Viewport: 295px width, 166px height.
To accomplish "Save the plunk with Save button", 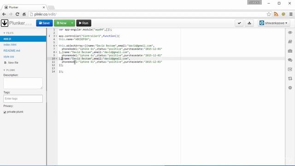I will coord(44,23).
